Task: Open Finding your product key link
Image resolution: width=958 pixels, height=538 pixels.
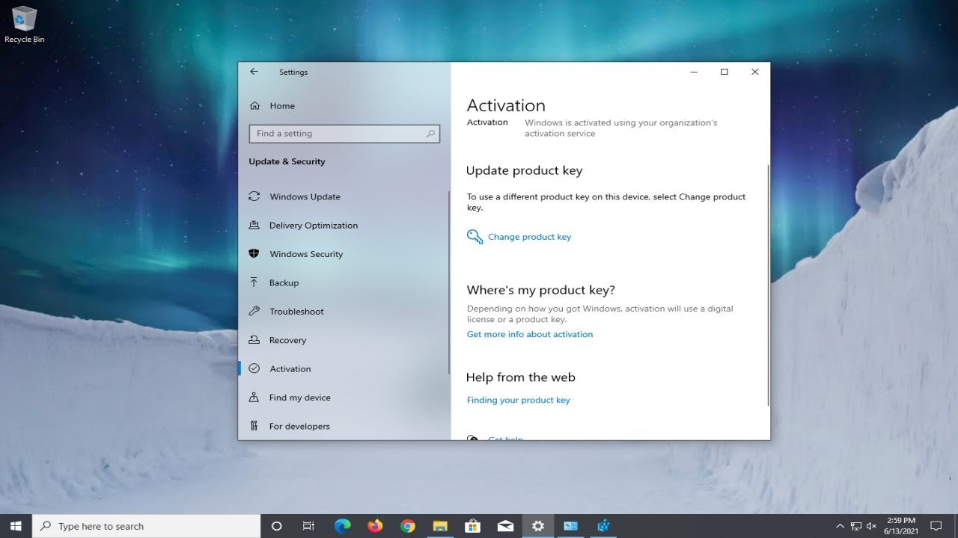Action: pos(519,401)
